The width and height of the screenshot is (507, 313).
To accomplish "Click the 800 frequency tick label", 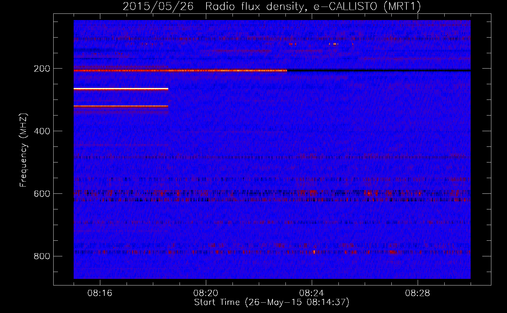I will (x=42, y=256).
